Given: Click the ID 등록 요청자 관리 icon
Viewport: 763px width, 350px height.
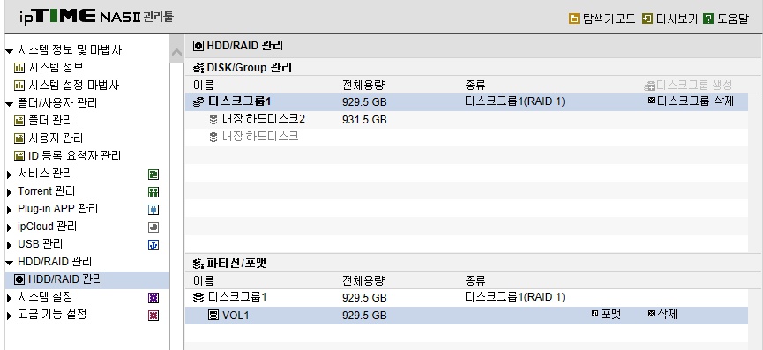Looking at the screenshot, I should coord(19,156).
